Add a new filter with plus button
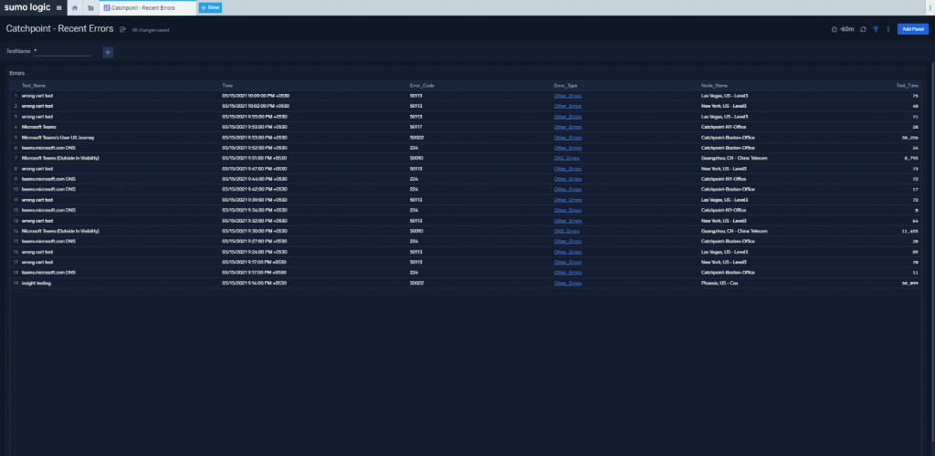 (108, 52)
